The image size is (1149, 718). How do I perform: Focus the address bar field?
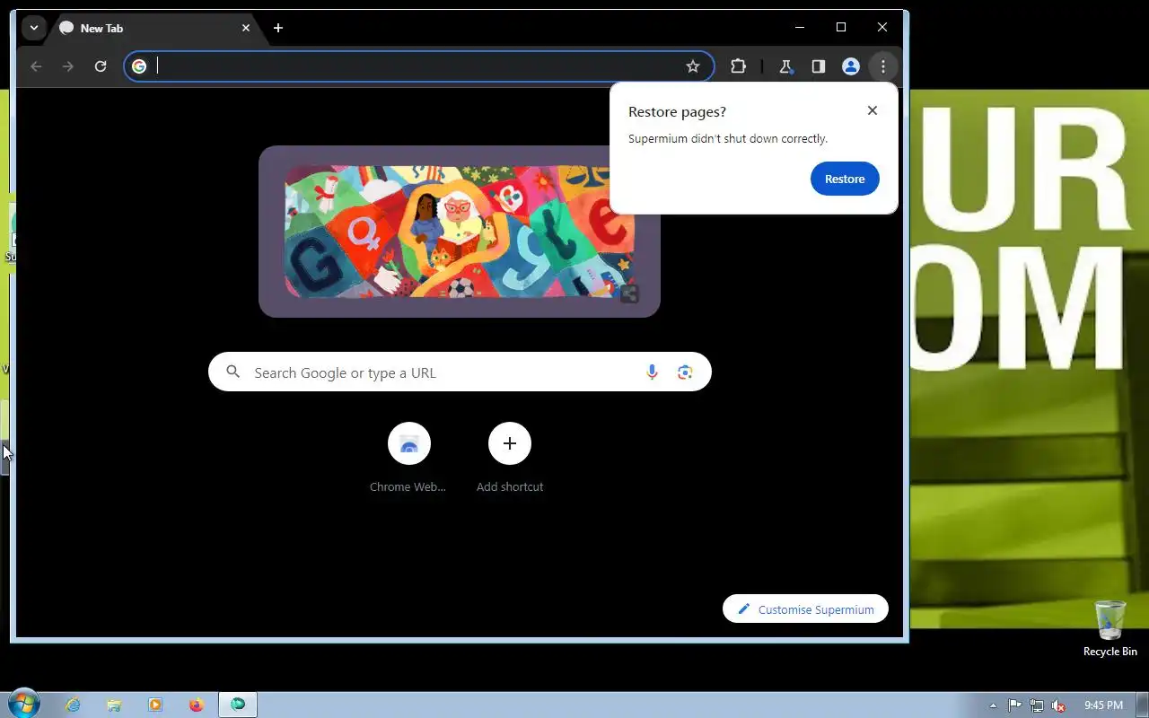pyautogui.click(x=417, y=66)
